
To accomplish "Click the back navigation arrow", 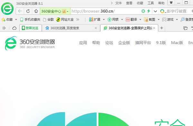I will [x=20, y=11].
